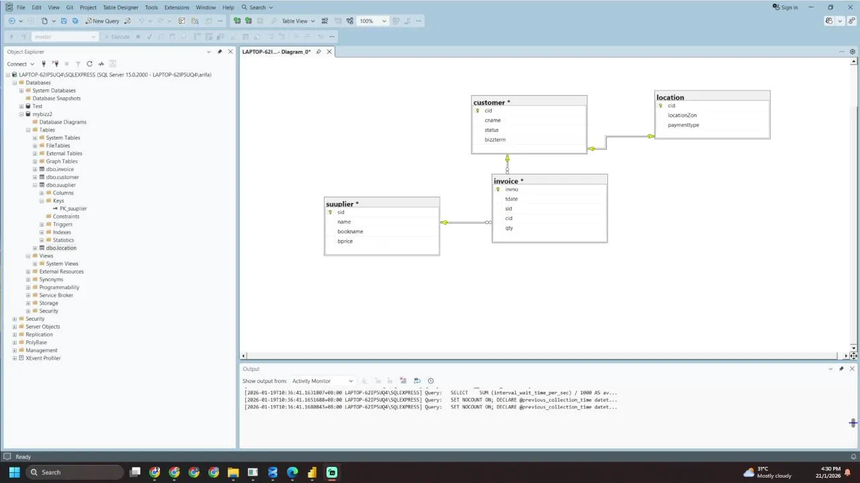Collapse the Databases node

pyautogui.click(x=15, y=83)
